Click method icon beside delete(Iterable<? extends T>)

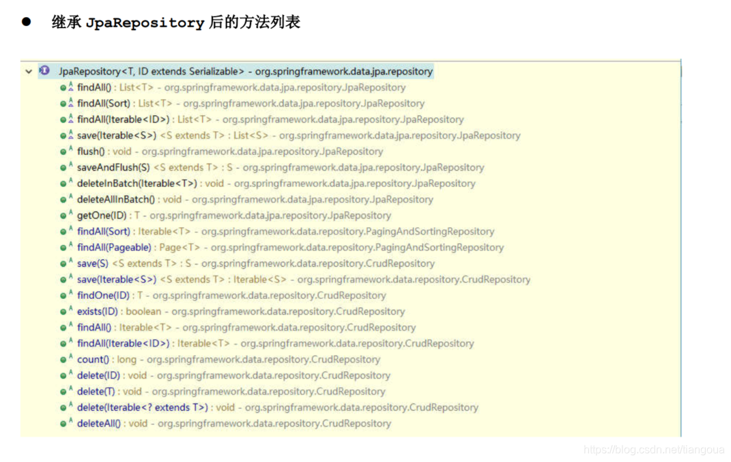(x=66, y=407)
